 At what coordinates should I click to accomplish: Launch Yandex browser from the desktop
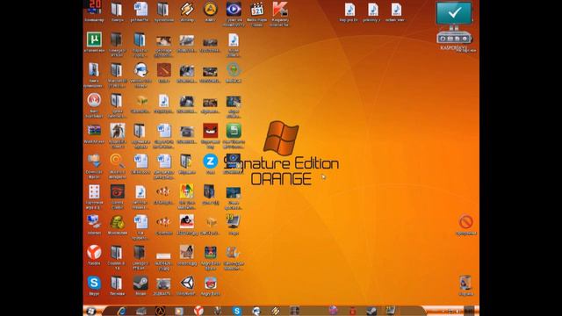[x=94, y=253]
